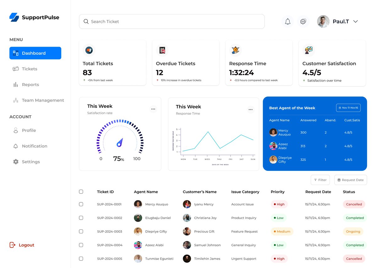The image size is (377, 268).
Task: Click the Completed status for SUP-2024-0002
Action: (355, 218)
